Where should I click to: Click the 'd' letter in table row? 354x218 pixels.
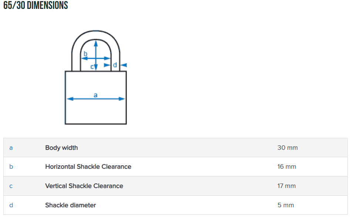11,205
